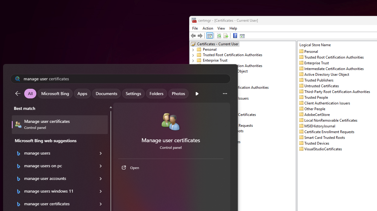Click the search magnifier icon in search box

tap(18, 79)
